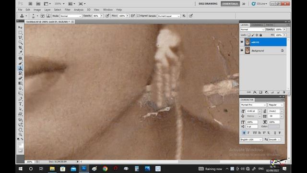Select the Hand tool
307x173 pixels.
pos(20,130)
